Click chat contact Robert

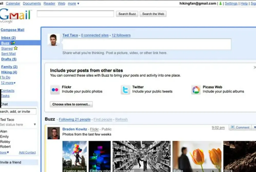coord(5,147)
